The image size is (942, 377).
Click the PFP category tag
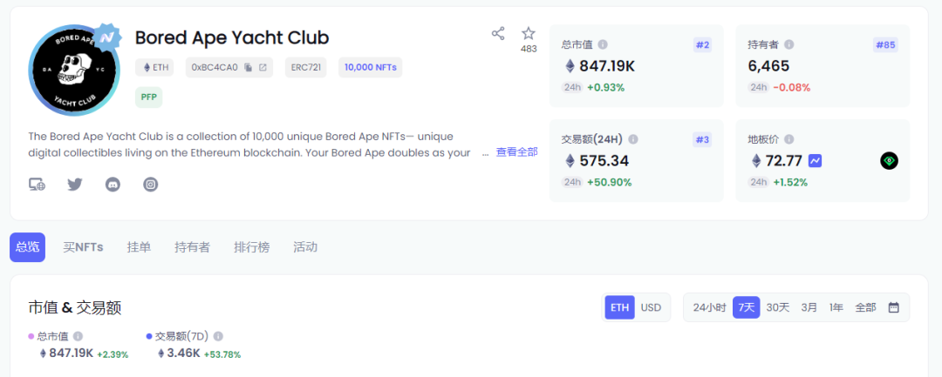pyautogui.click(x=148, y=98)
